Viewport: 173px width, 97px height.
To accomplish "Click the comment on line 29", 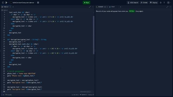I will point(16,71).
